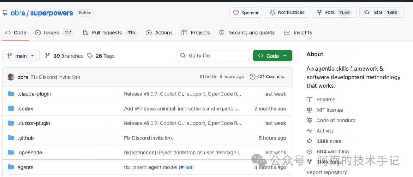The image size is (413, 177).
Task: Click the Report repository link
Action: [x=327, y=172]
